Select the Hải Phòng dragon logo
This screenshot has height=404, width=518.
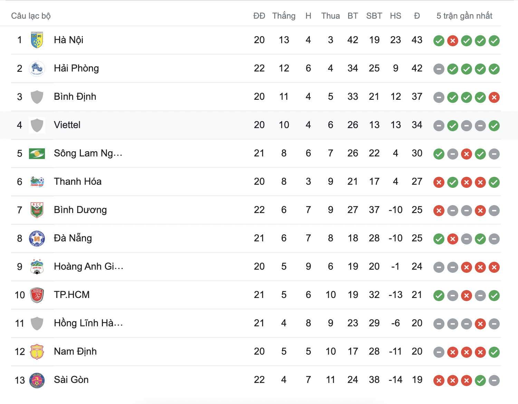point(37,68)
